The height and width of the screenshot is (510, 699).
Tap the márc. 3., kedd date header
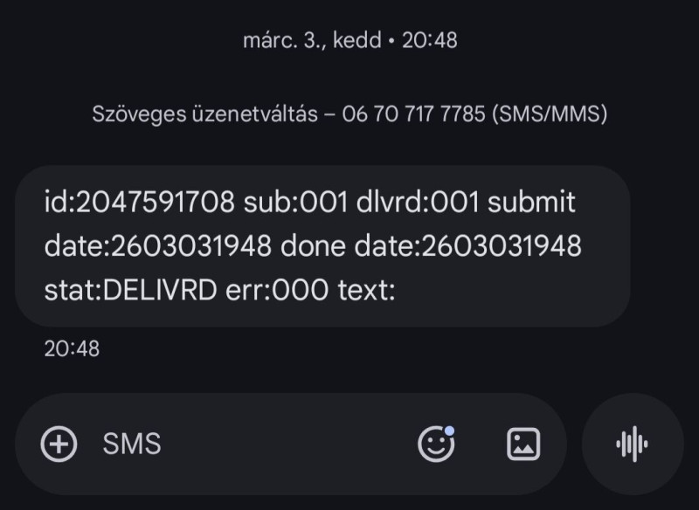point(349,40)
